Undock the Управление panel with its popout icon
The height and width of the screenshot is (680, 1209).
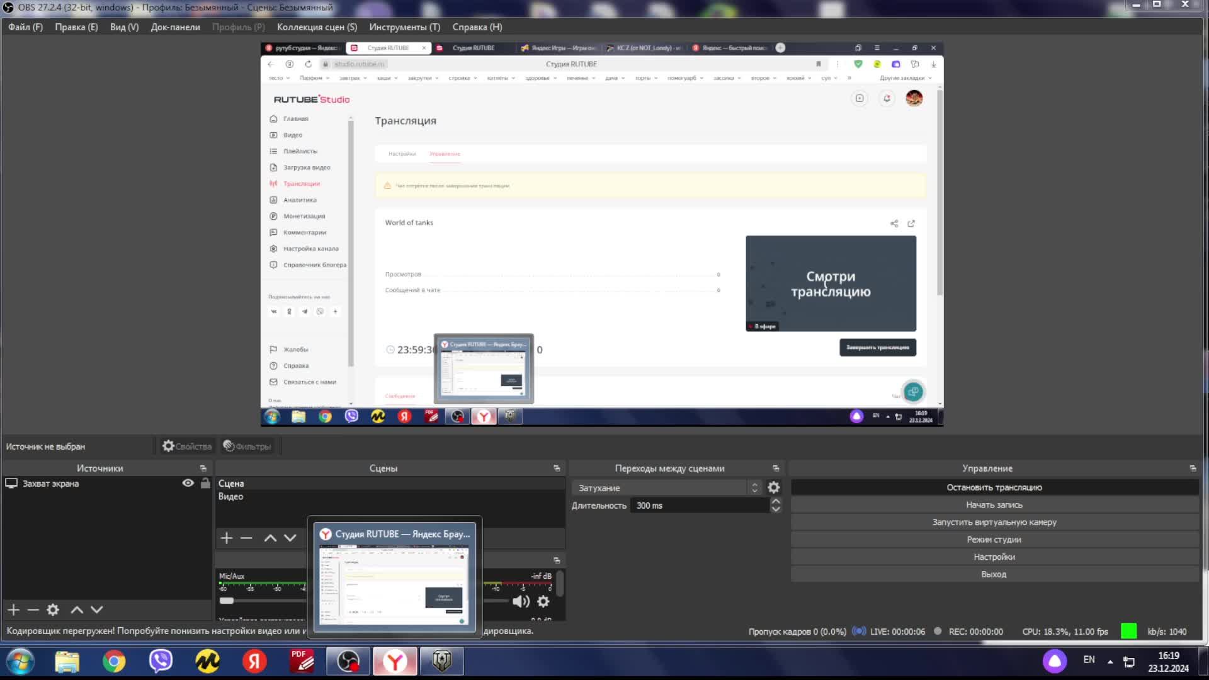click(1193, 468)
